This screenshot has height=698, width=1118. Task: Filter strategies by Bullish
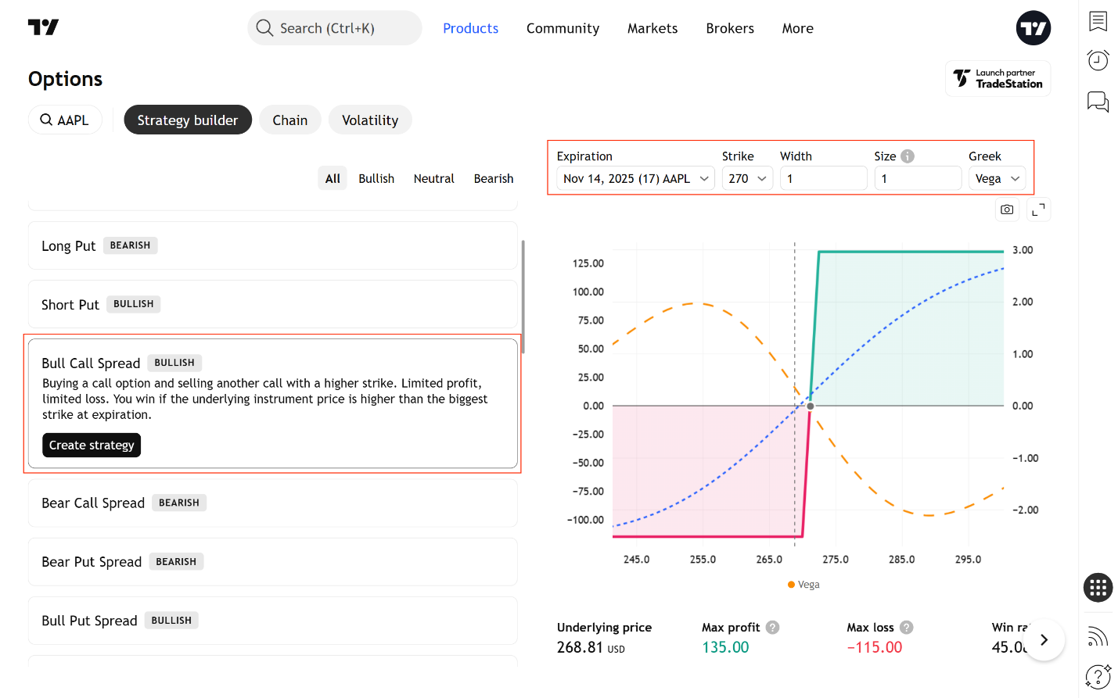point(376,178)
